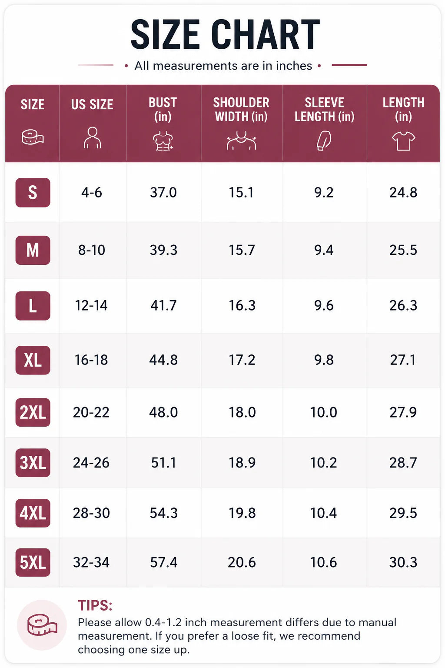
Task: Click the All measurements are in inches subtitle
Action: pyautogui.click(x=223, y=66)
